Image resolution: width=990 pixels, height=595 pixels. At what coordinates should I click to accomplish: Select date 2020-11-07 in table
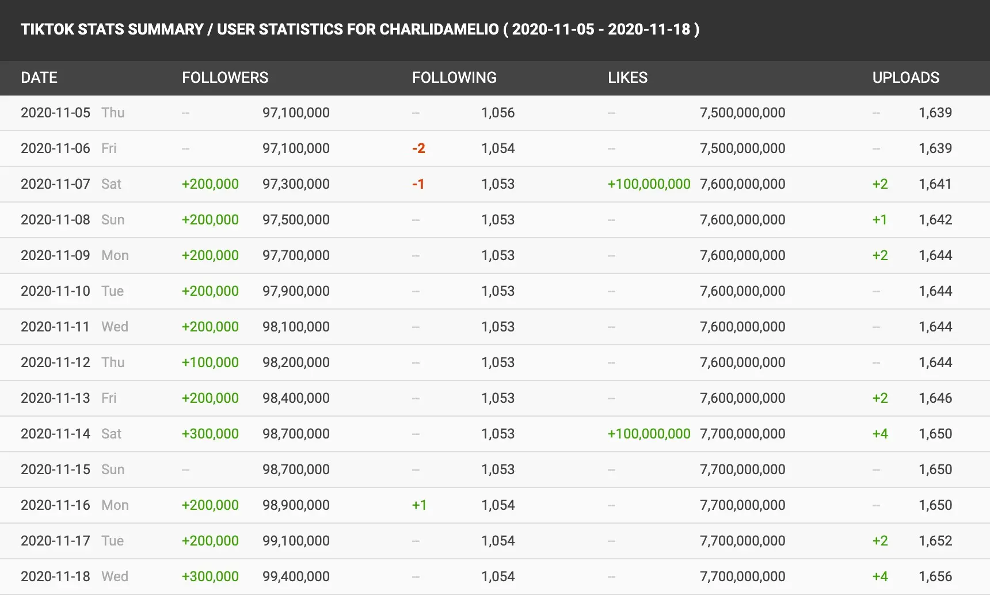55,184
